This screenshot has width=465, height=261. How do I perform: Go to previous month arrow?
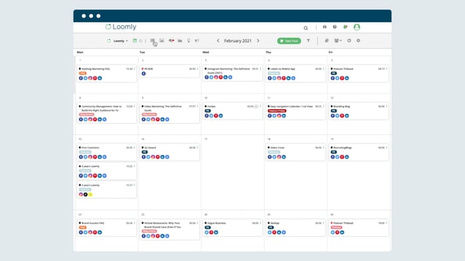(218, 41)
